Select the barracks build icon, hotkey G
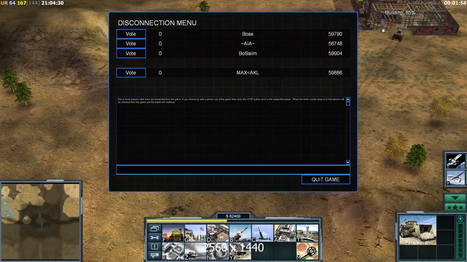The image size is (467, 262). coord(195,233)
